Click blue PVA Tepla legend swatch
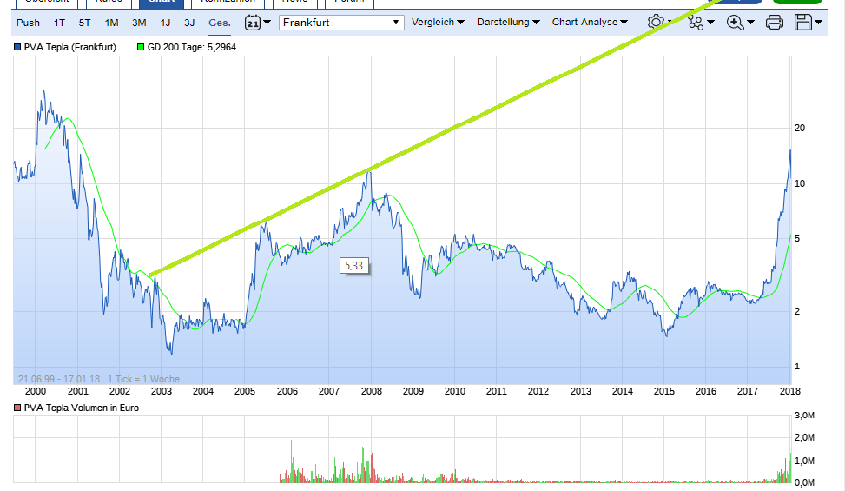This screenshot has width=845, height=491. coord(17,48)
